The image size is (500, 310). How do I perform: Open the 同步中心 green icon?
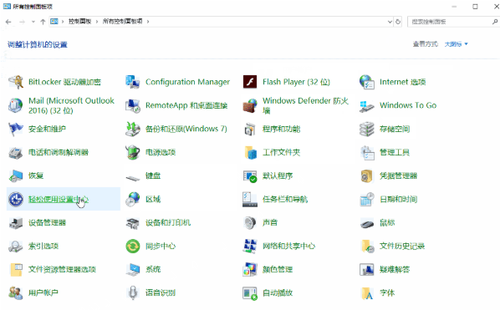pos(133,246)
